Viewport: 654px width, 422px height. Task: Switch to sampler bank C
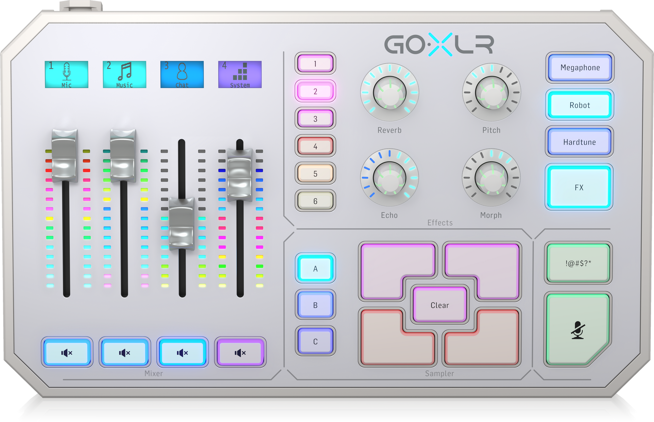click(x=315, y=341)
